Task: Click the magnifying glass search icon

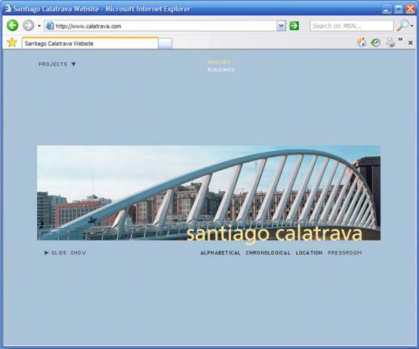Action: 403,25
